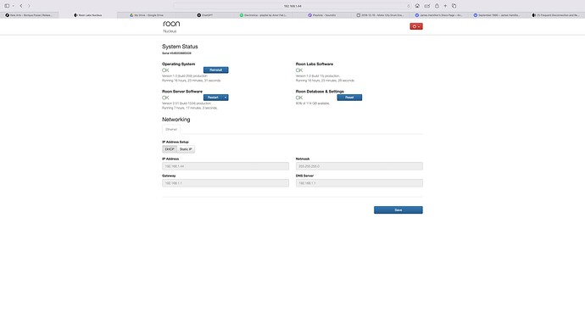The height and width of the screenshot is (329, 585).
Task: Go back with the browser back arrow
Action: coord(21,6)
